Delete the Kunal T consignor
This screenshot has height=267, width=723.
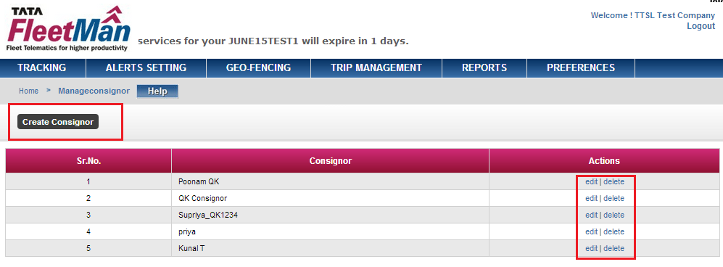tap(613, 248)
